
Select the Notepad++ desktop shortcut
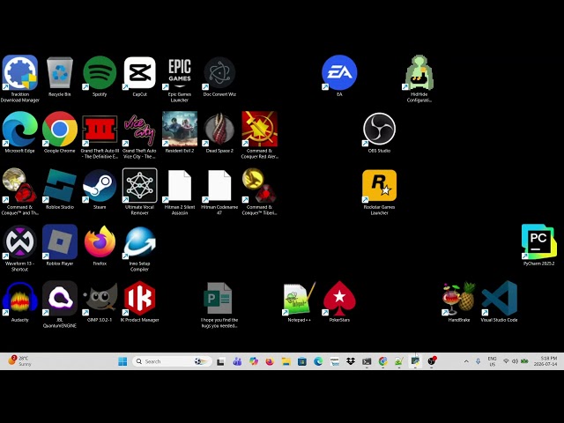(x=300, y=301)
